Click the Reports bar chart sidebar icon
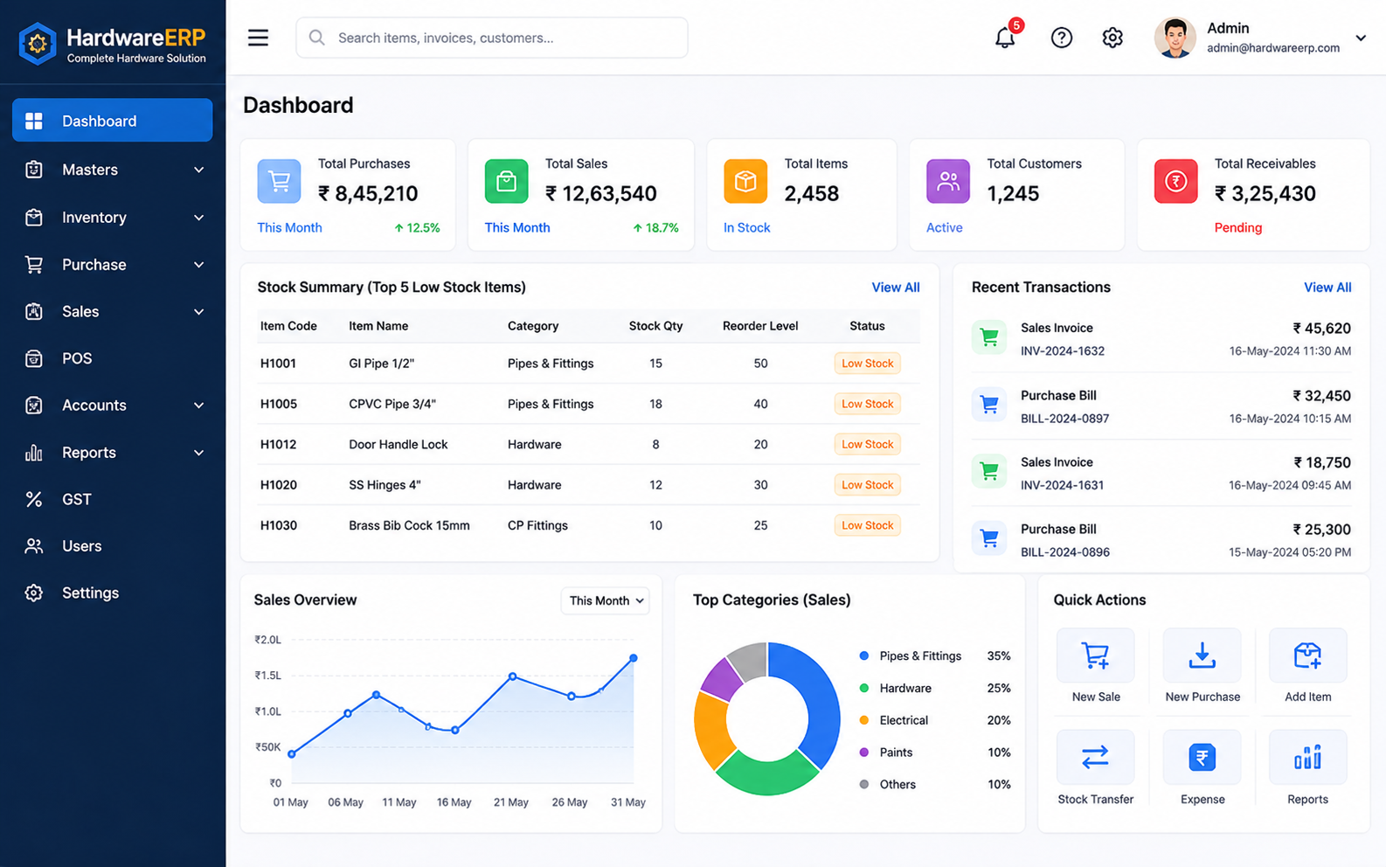 pyautogui.click(x=34, y=453)
